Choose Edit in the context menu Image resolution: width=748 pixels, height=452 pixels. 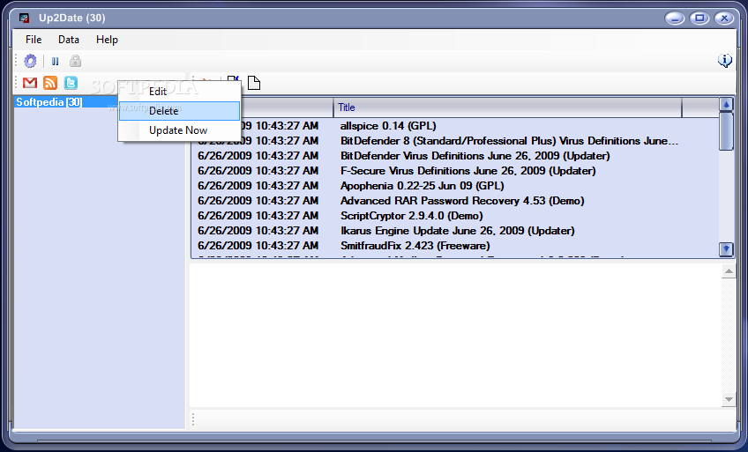179,92
